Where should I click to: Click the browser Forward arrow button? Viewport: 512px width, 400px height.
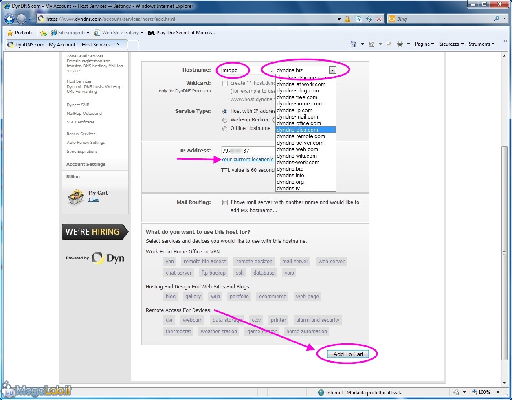[x=21, y=19]
